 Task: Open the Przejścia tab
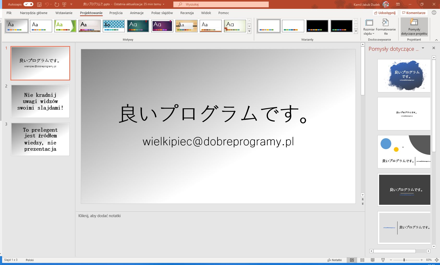pyautogui.click(x=116, y=13)
